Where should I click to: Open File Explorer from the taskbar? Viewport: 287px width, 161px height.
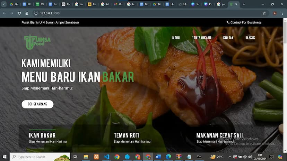click(x=86, y=157)
